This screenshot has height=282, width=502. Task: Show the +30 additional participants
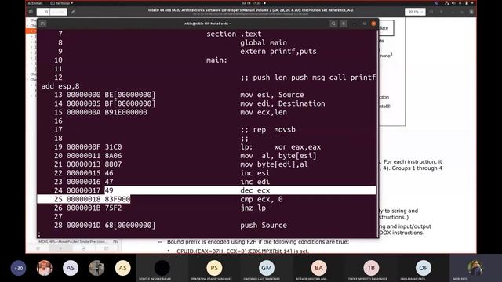18,268
